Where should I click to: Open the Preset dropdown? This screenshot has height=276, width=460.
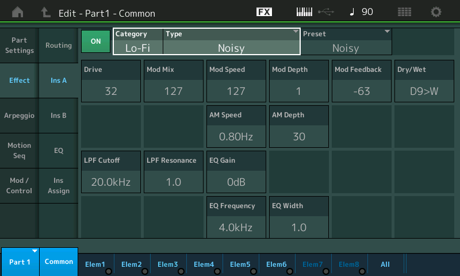(346, 42)
